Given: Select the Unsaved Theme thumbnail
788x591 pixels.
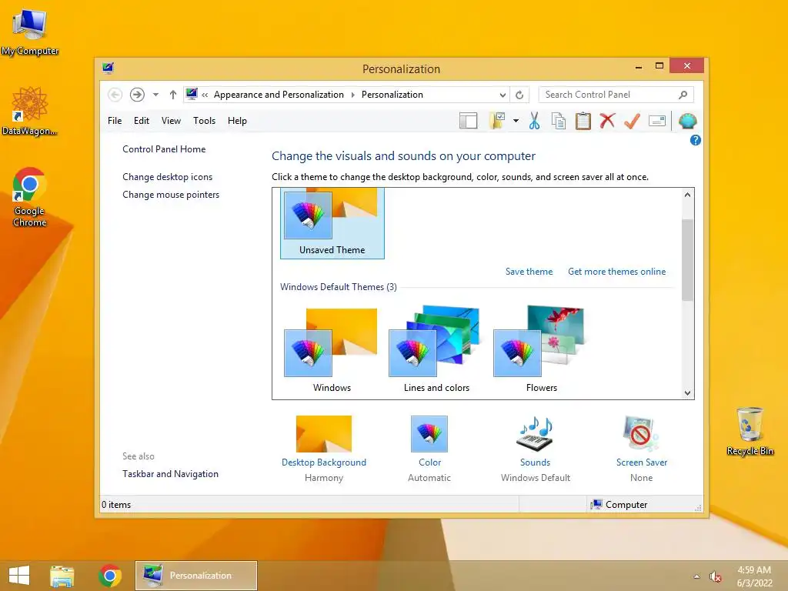Looking at the screenshot, I should (x=332, y=223).
